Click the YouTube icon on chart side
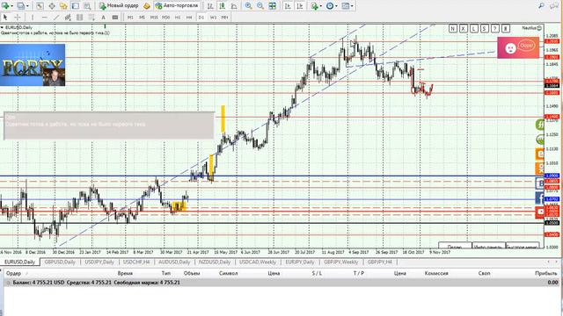Screen dimensions: 563x316 tap(539, 212)
